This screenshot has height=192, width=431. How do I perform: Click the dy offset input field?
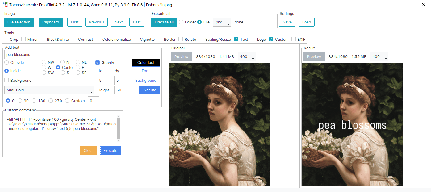(x=121, y=80)
